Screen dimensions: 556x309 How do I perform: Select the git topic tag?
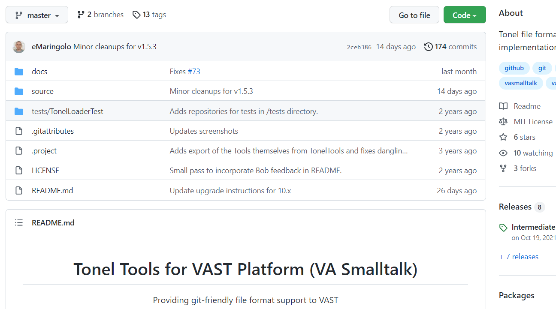coord(542,68)
